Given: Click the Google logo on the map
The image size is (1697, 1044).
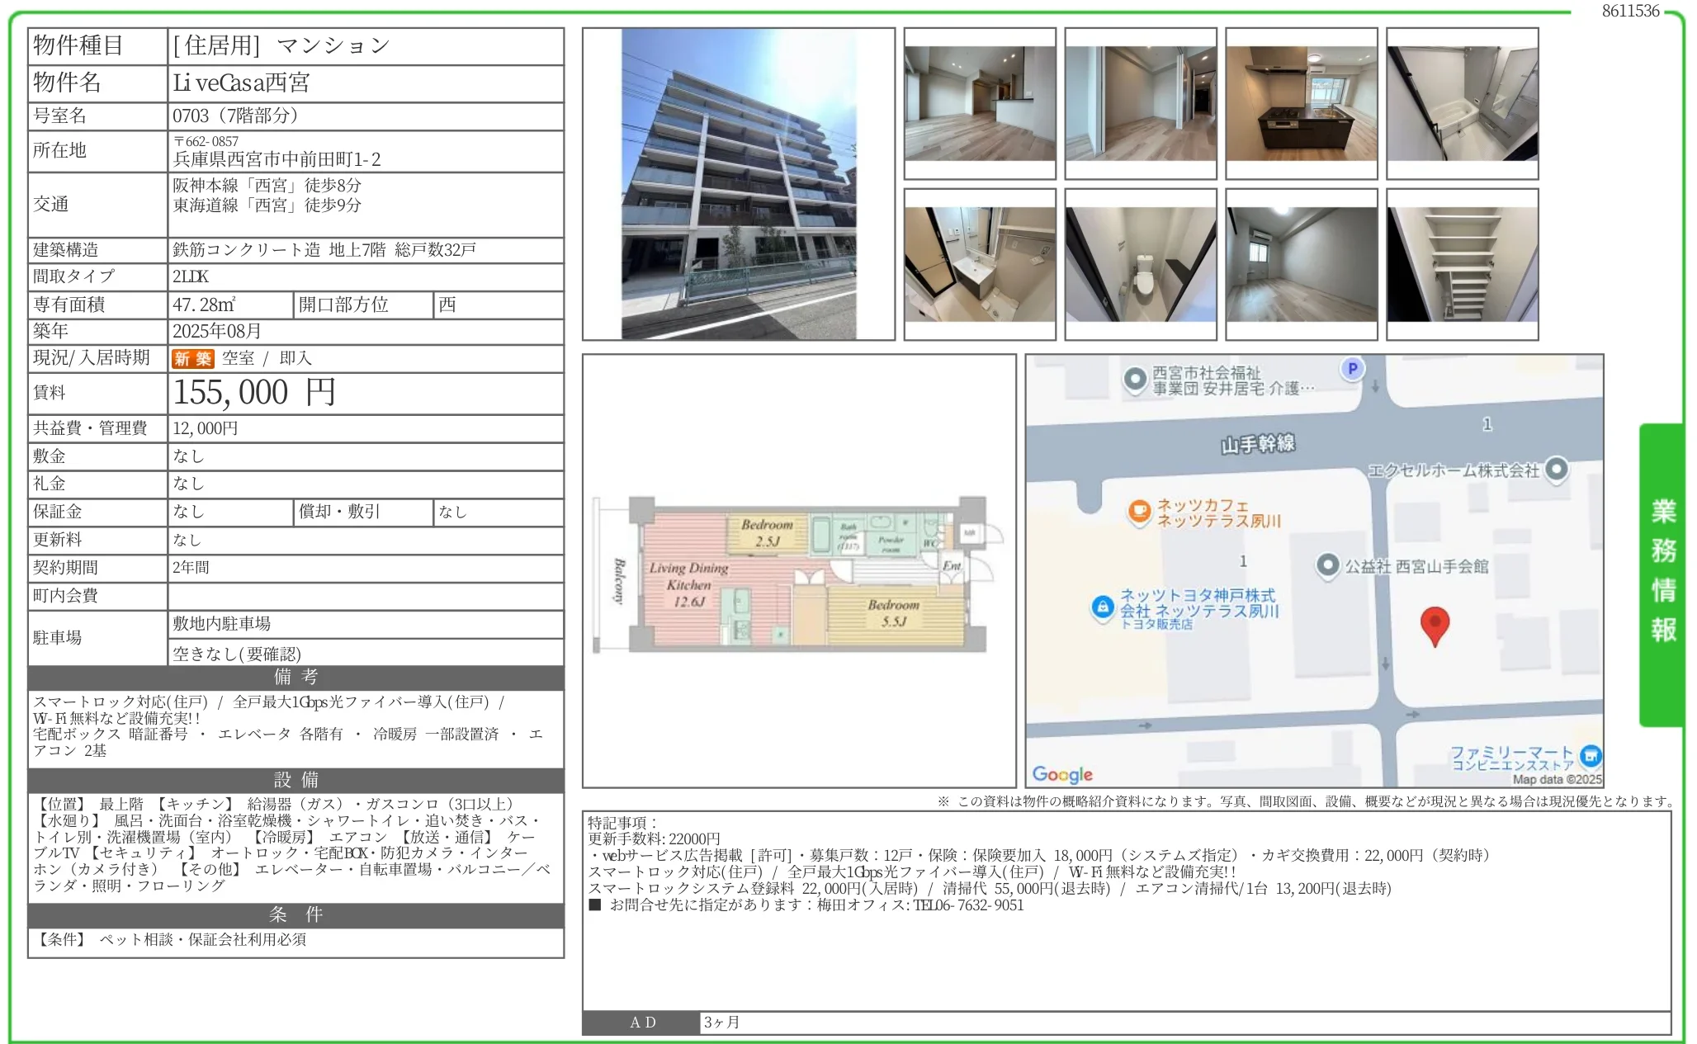Looking at the screenshot, I should pos(1062,774).
